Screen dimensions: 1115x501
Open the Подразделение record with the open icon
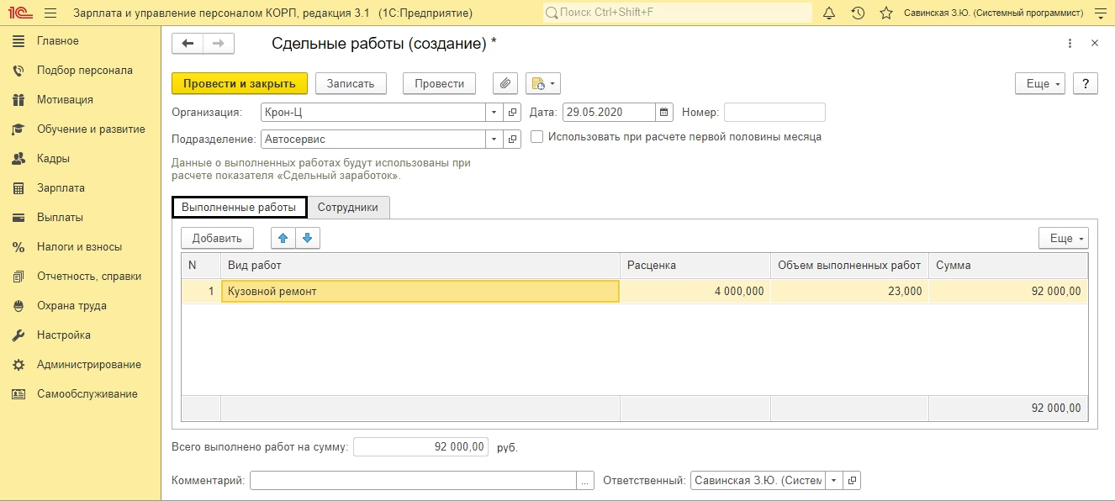tap(512, 139)
